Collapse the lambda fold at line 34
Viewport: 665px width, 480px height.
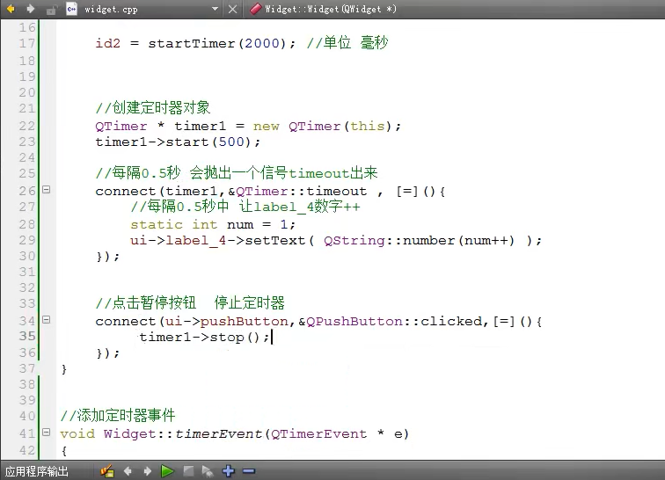pos(47,320)
